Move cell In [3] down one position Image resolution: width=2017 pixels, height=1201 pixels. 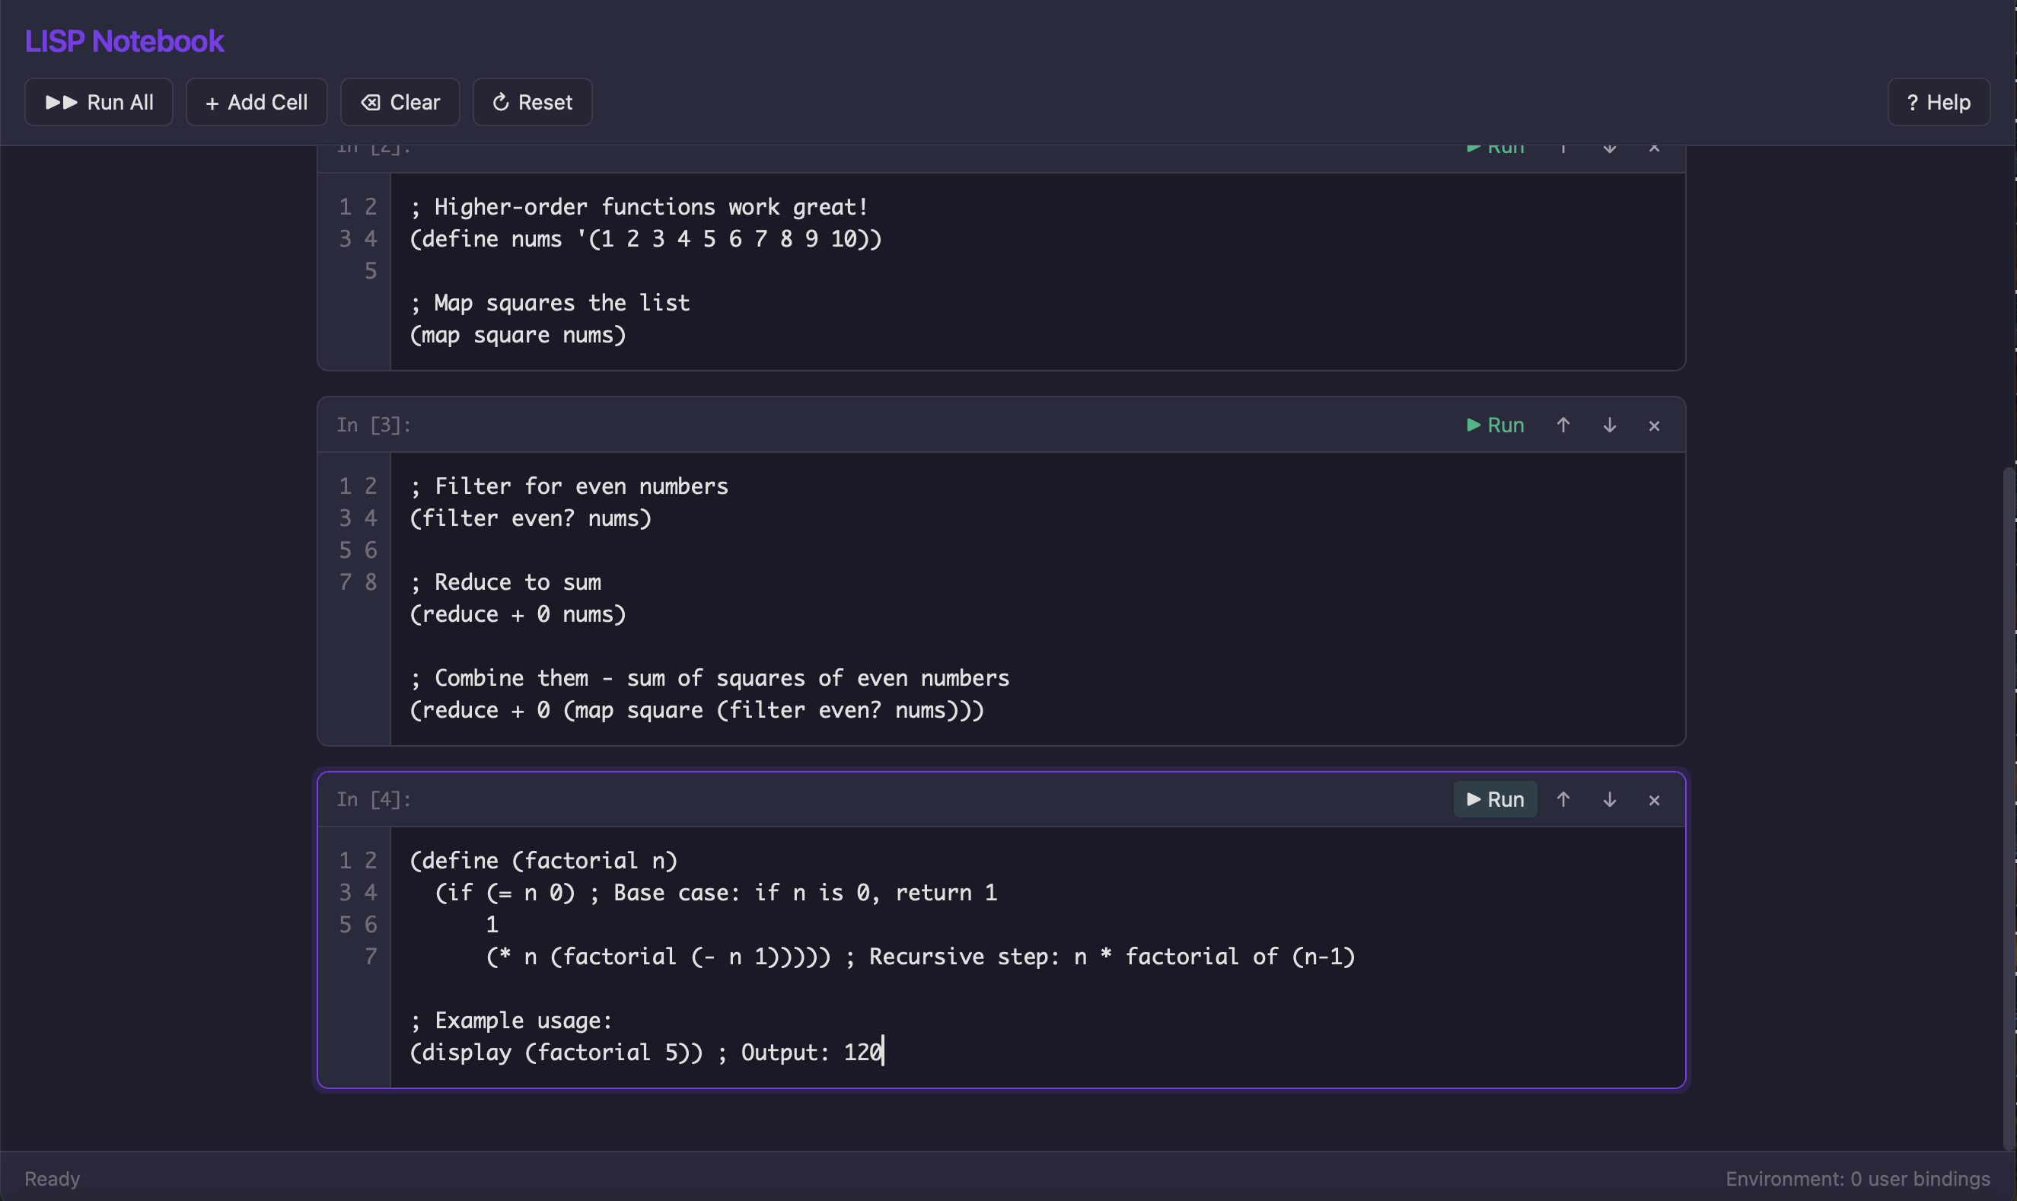1610,424
